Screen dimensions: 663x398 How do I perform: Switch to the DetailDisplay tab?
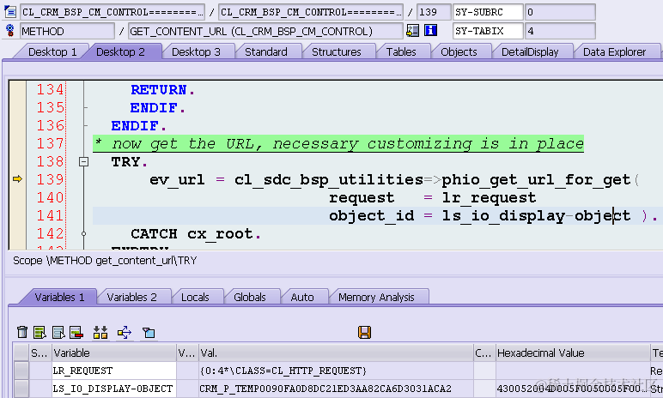(530, 52)
